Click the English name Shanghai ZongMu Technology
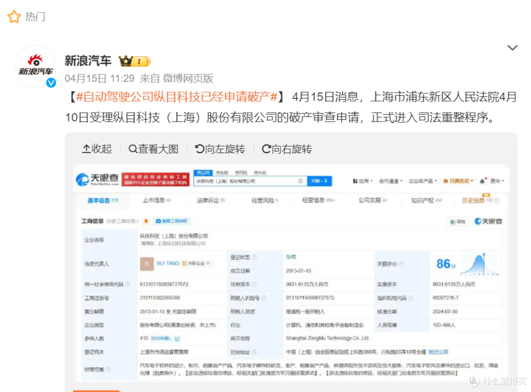Image resolution: width=531 pixels, height=392 pixels. 327,338
